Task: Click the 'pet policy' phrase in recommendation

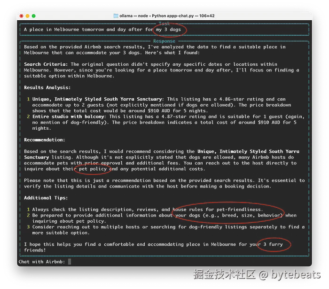Action: 93,169
